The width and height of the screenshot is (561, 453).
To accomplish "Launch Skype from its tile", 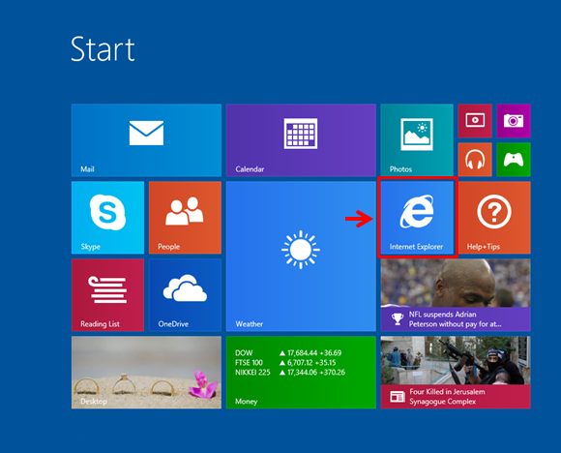I will point(107,218).
